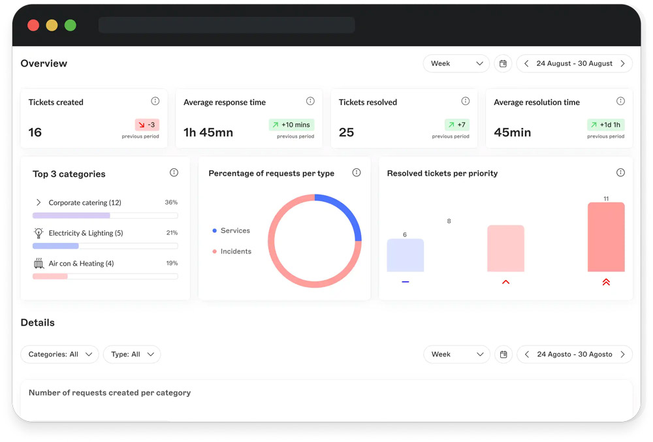Click the info icon on Tickets created card
Viewport: 653px width, 442px height.
tap(155, 101)
